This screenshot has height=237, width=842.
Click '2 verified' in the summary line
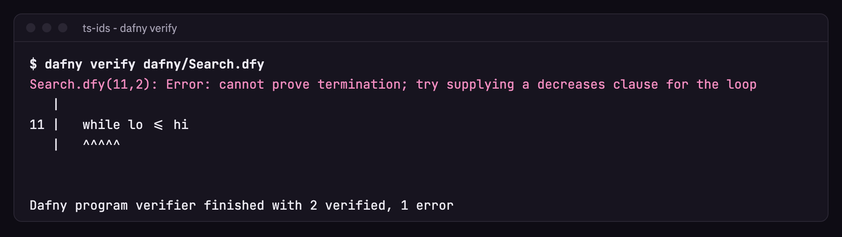[347, 205]
